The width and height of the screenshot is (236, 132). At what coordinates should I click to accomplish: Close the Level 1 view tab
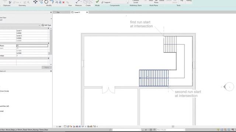[x=87, y=12]
